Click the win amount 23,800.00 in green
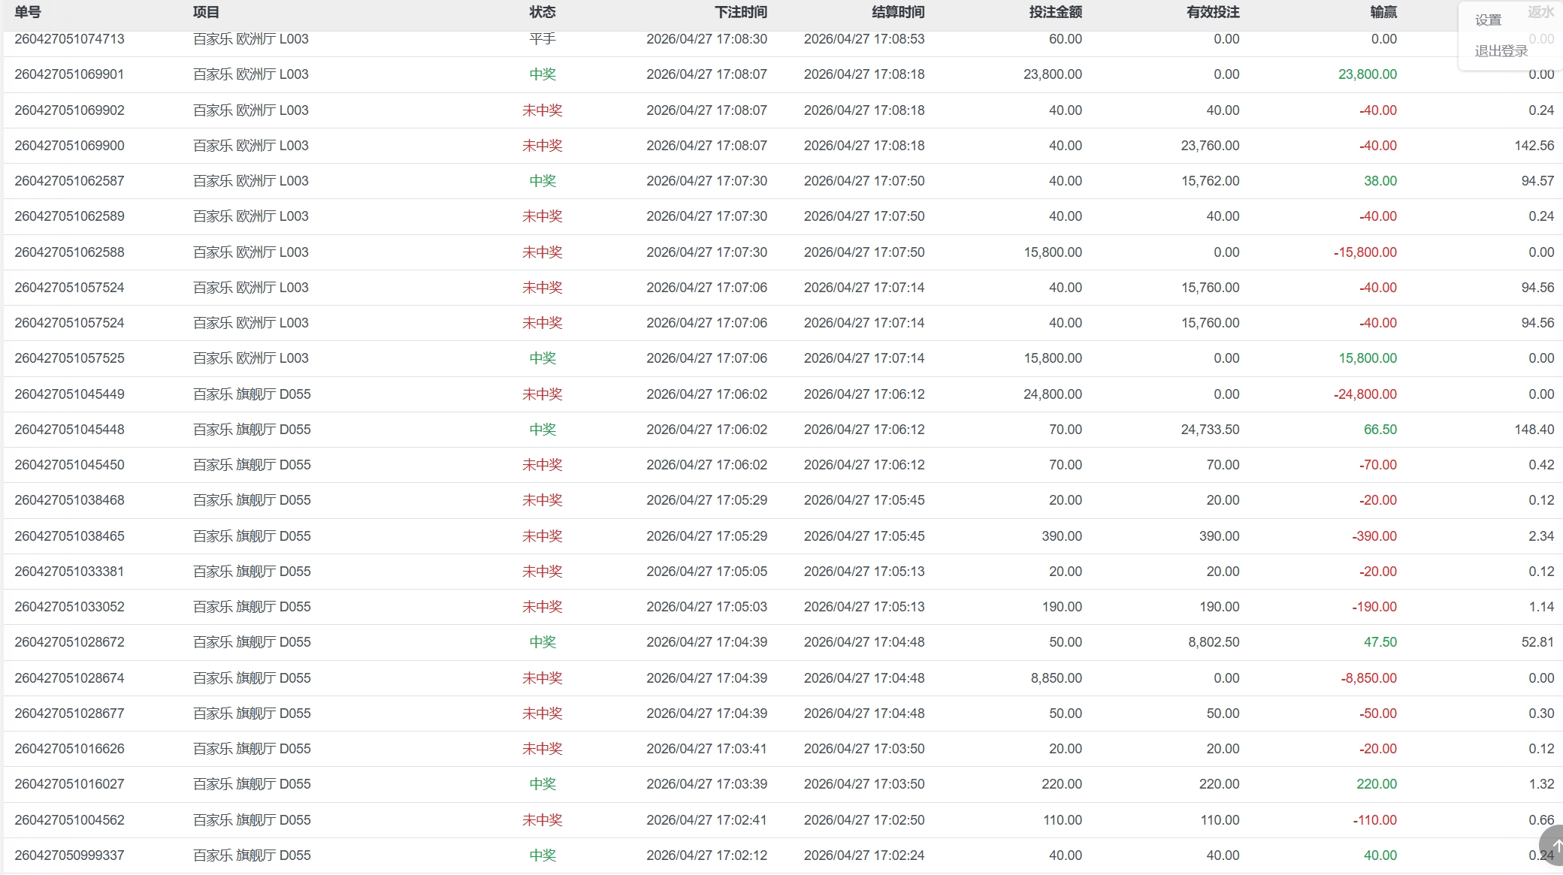Viewport: 1563px width, 875px height. tap(1367, 74)
